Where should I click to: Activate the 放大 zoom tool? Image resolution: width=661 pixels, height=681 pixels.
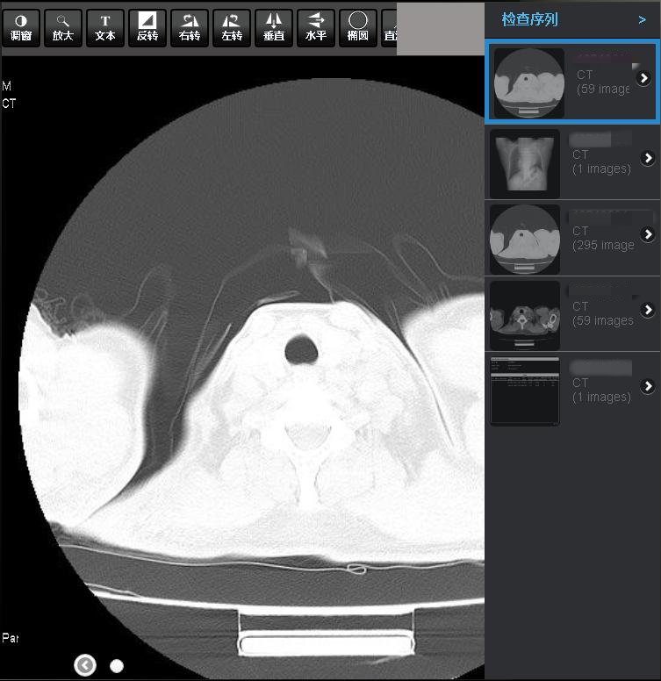point(62,28)
